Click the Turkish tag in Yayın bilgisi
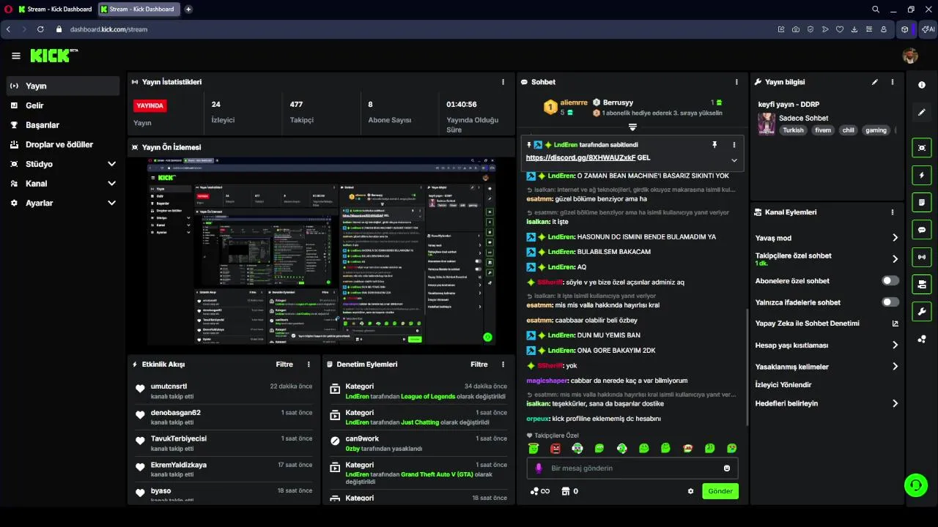938x527 pixels. (793, 130)
